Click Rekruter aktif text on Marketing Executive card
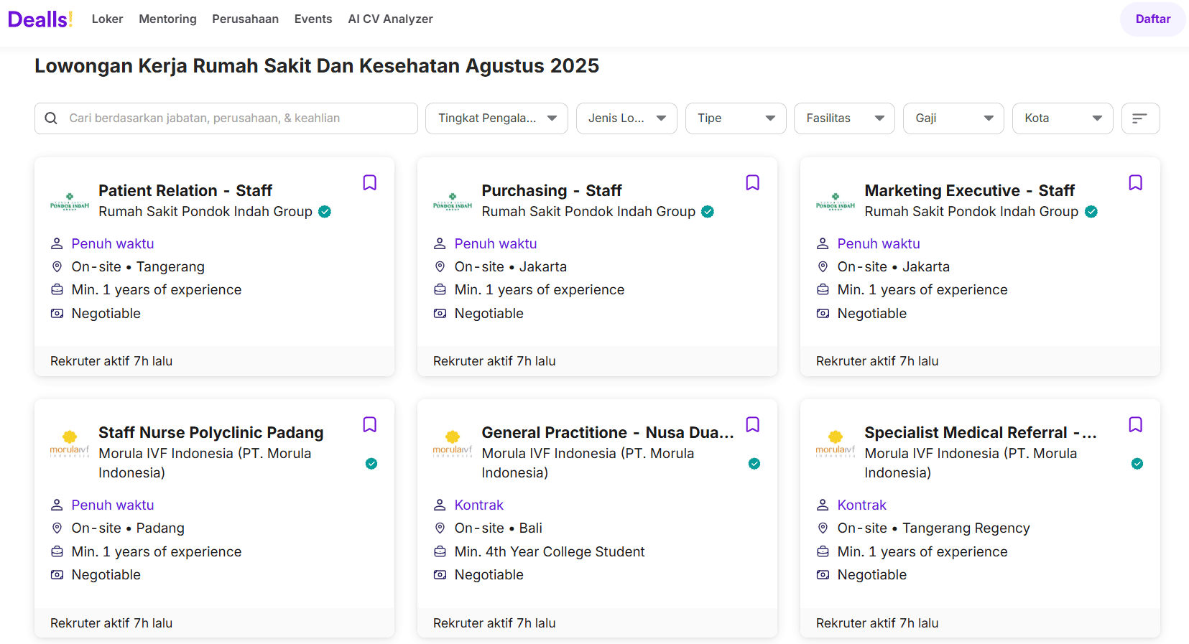 tap(877, 362)
